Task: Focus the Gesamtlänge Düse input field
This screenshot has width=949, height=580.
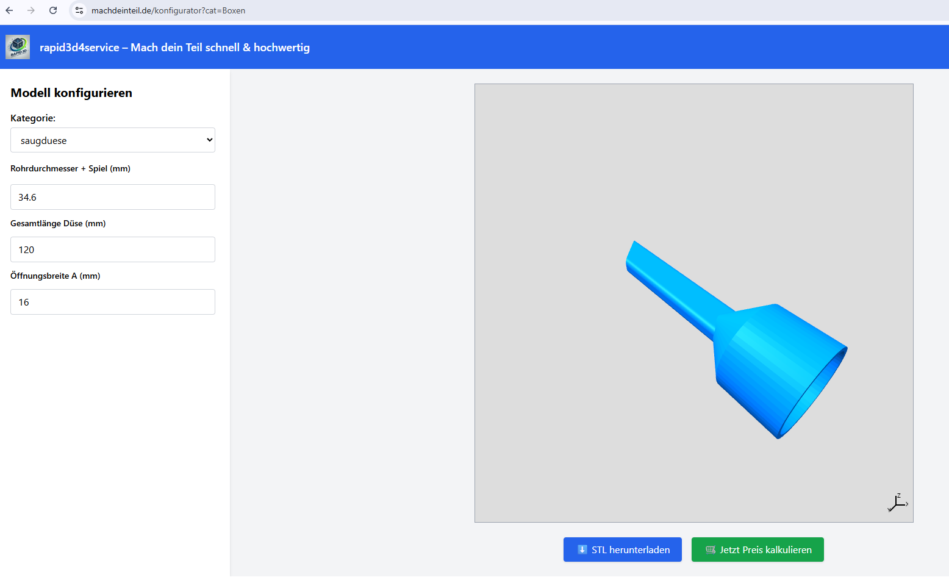Action: tap(113, 249)
